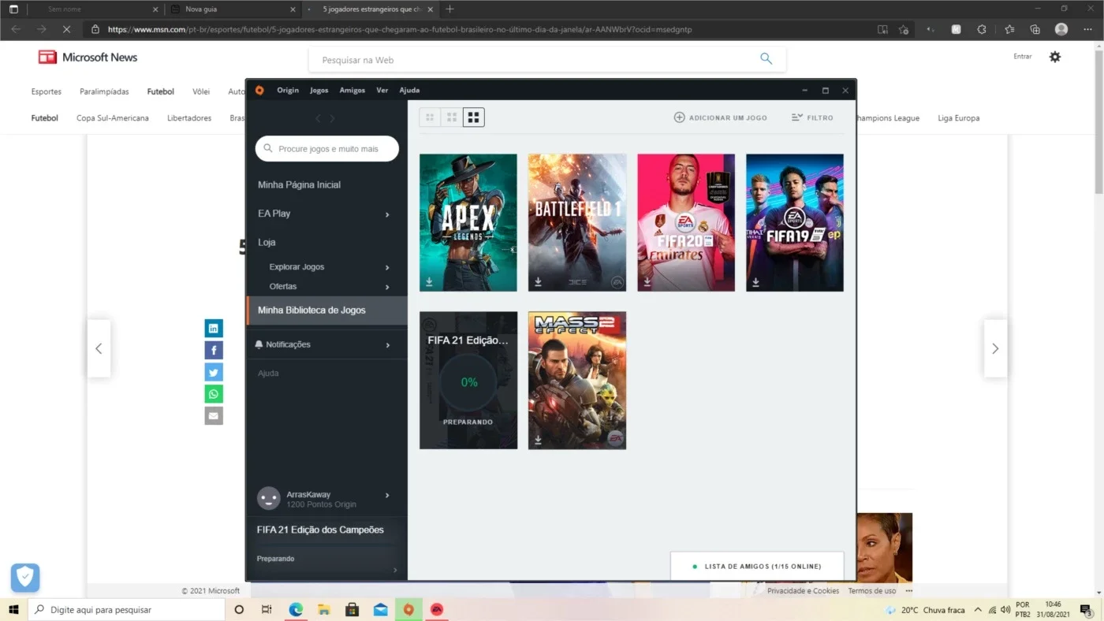Viewport: 1104px width, 621px height.
Task: Click download icon on Apex Legends tile
Action: pos(430,281)
